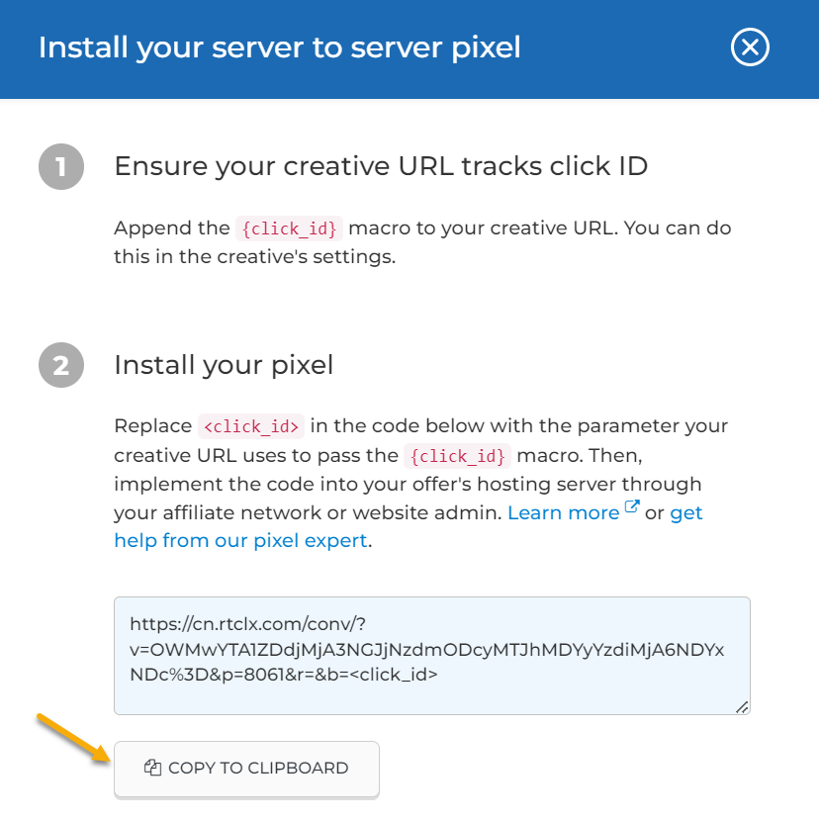The image size is (819, 822).
Task: Click the external link icon after Learn more
Action: point(633,509)
